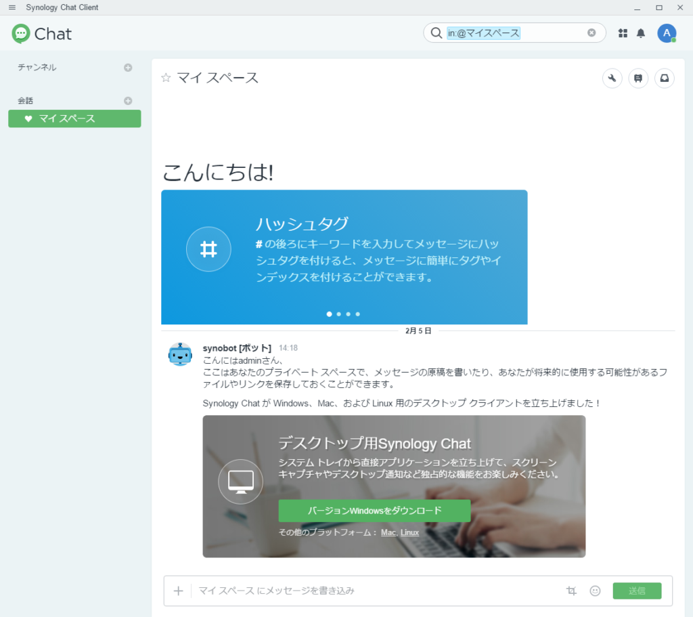This screenshot has width=693, height=617.
Task: Open the apps grid icon
Action: click(x=623, y=33)
